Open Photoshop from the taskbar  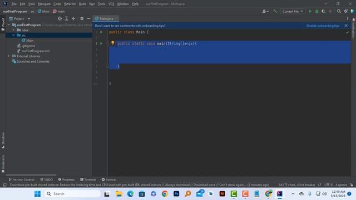click(x=176, y=194)
